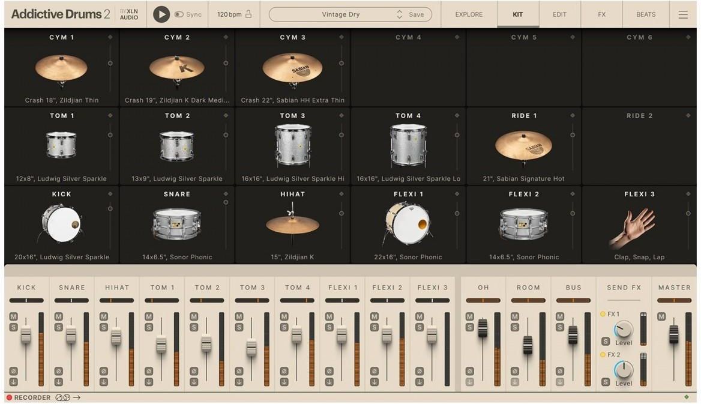Image resolution: width=701 pixels, height=404 pixels.
Task: Mute the KICK channel
Action: click(13, 316)
